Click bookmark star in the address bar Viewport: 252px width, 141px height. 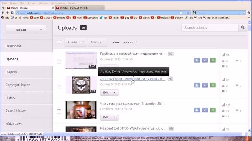point(181,13)
